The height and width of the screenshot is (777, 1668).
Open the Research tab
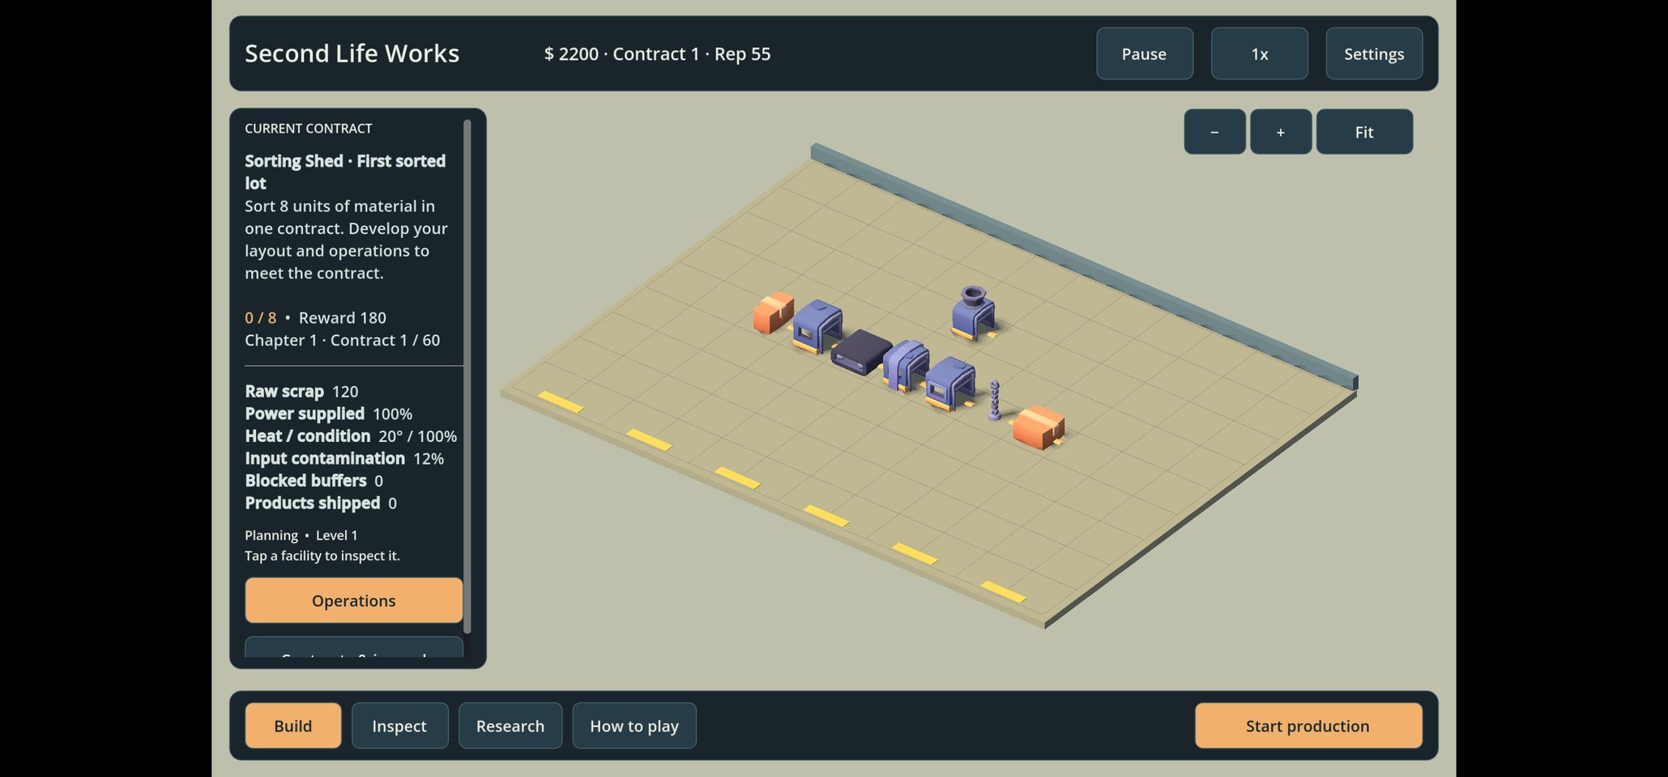point(510,726)
